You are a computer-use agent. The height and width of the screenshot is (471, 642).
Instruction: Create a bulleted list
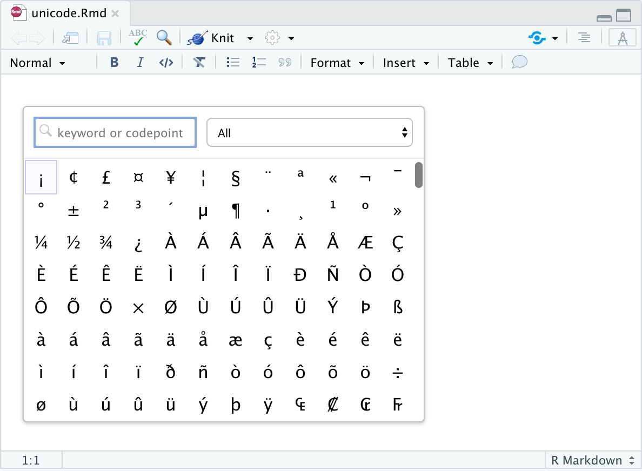(233, 62)
